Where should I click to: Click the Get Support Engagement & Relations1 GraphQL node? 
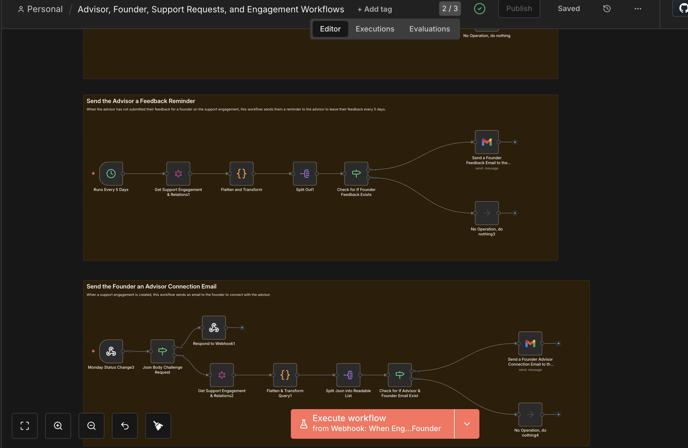(x=178, y=174)
